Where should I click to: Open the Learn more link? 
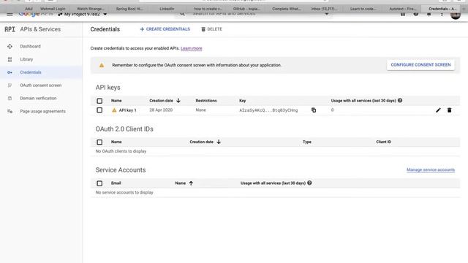192,48
